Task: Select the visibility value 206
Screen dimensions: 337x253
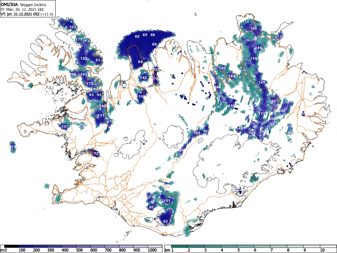Action: click(x=272, y=119)
